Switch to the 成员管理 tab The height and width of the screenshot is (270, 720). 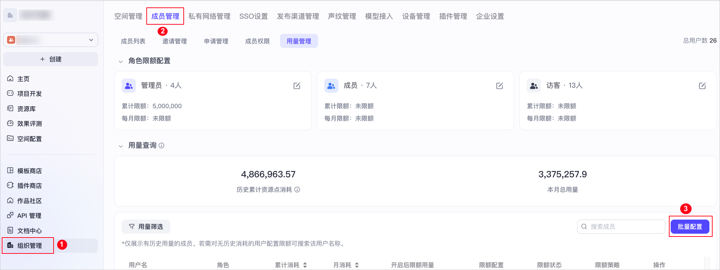pos(165,16)
